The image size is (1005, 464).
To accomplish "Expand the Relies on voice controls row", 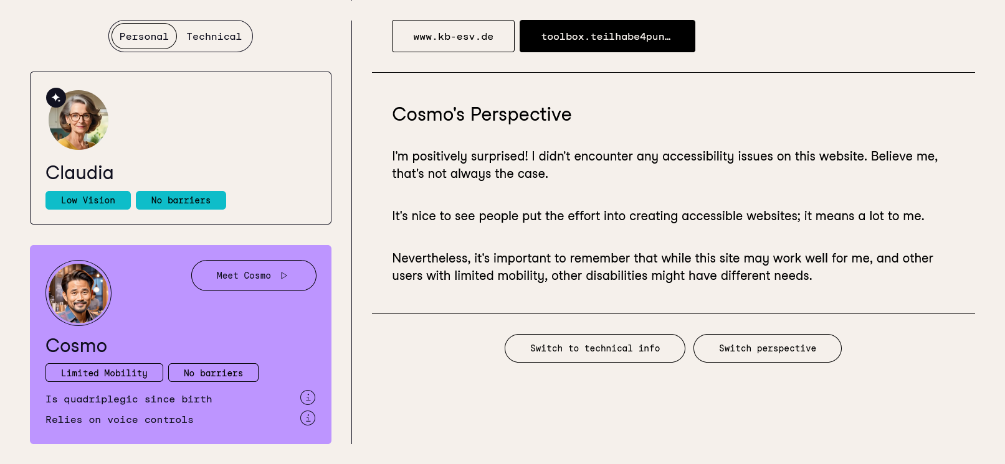I will 120,420.
